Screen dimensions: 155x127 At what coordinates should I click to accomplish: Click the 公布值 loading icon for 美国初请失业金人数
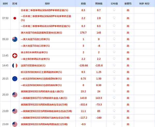pyautogui.click(x=114, y=91)
